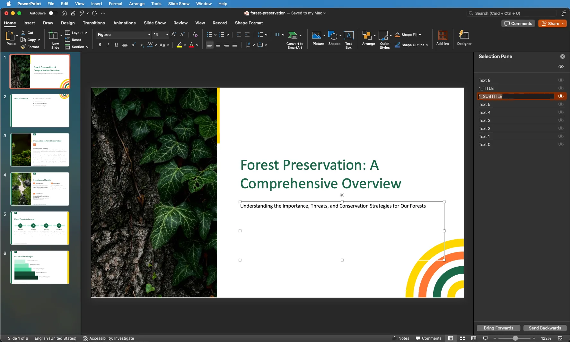The image size is (570, 342).
Task: Apply bold formatting
Action: [100, 45]
